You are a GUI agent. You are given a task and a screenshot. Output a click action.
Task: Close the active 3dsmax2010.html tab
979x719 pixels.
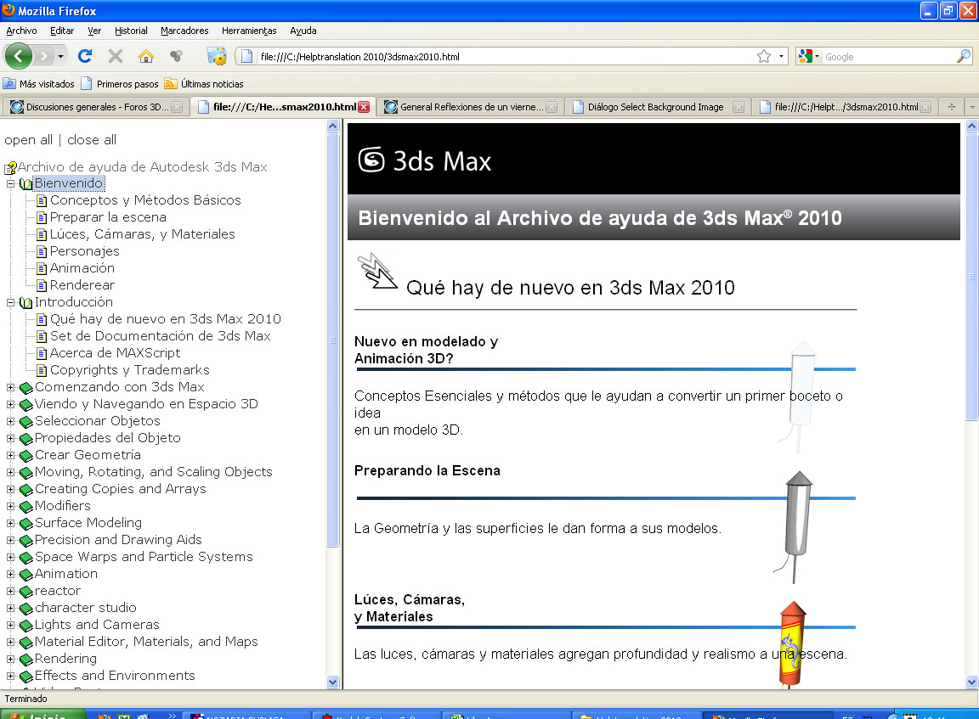[x=364, y=107]
